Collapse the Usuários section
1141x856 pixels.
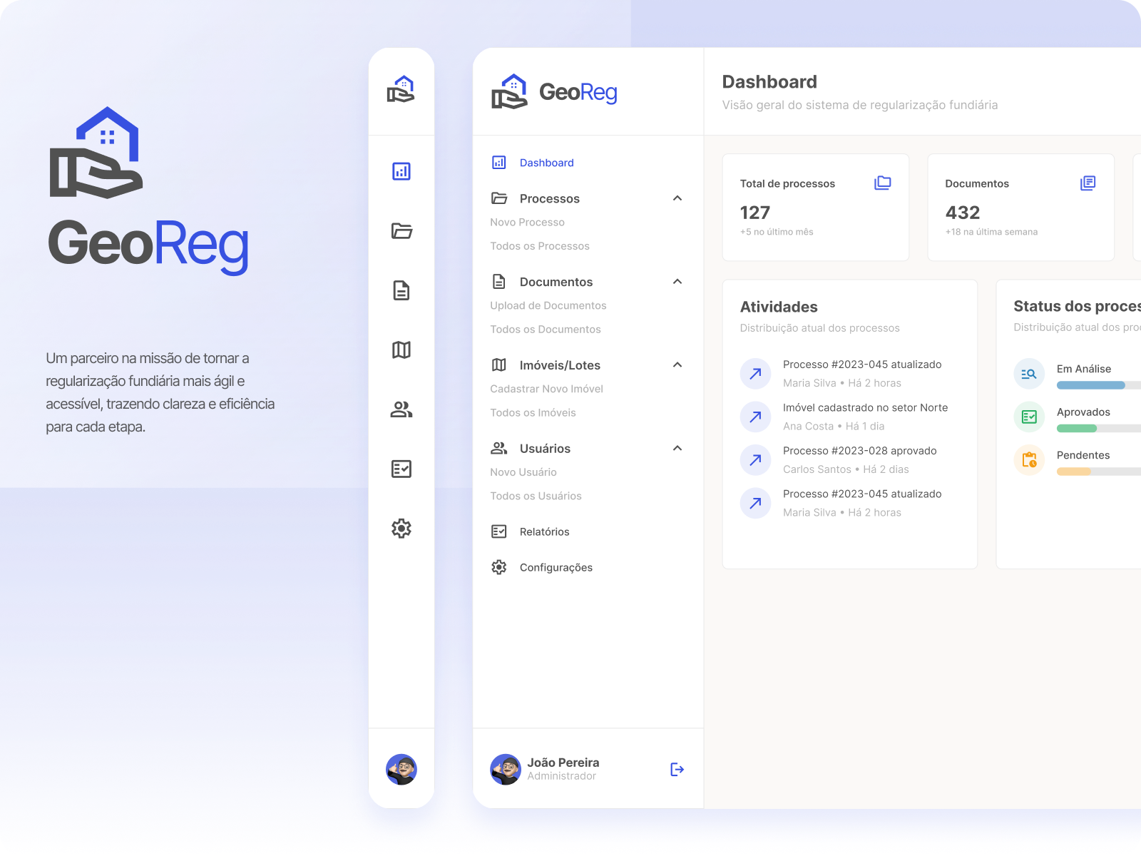click(x=677, y=448)
